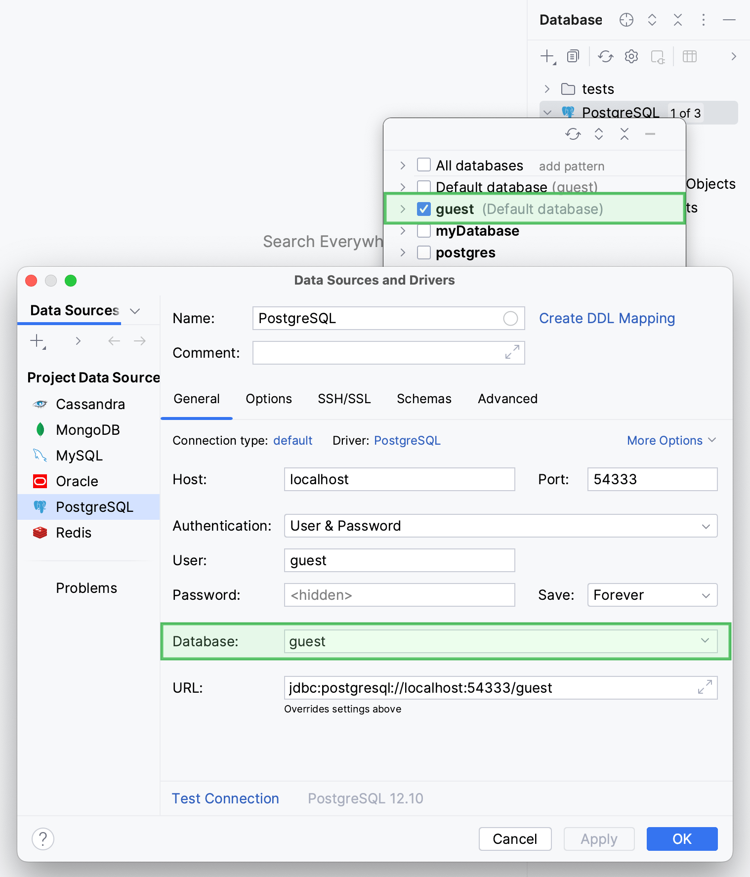Image resolution: width=750 pixels, height=877 pixels.
Task: Click the Test Connection link
Action: [225, 798]
